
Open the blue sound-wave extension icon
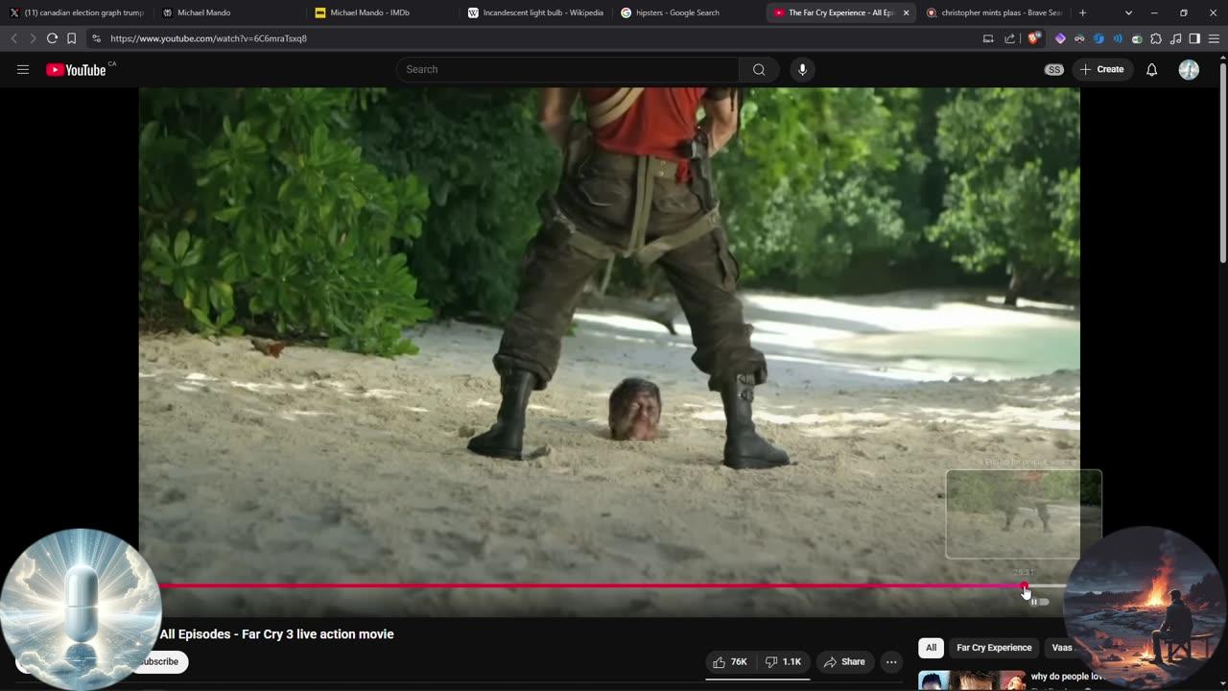pos(1118,38)
